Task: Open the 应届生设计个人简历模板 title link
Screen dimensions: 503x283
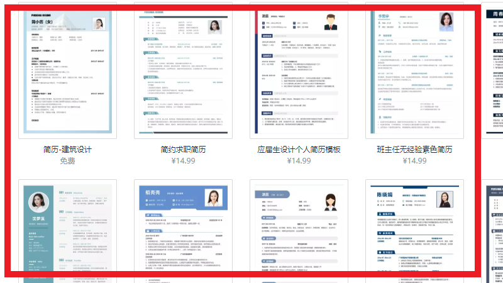Action: [299, 150]
